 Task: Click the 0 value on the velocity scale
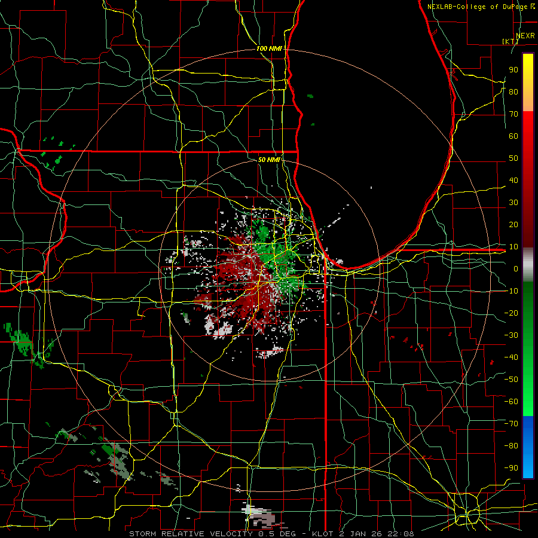click(x=516, y=269)
